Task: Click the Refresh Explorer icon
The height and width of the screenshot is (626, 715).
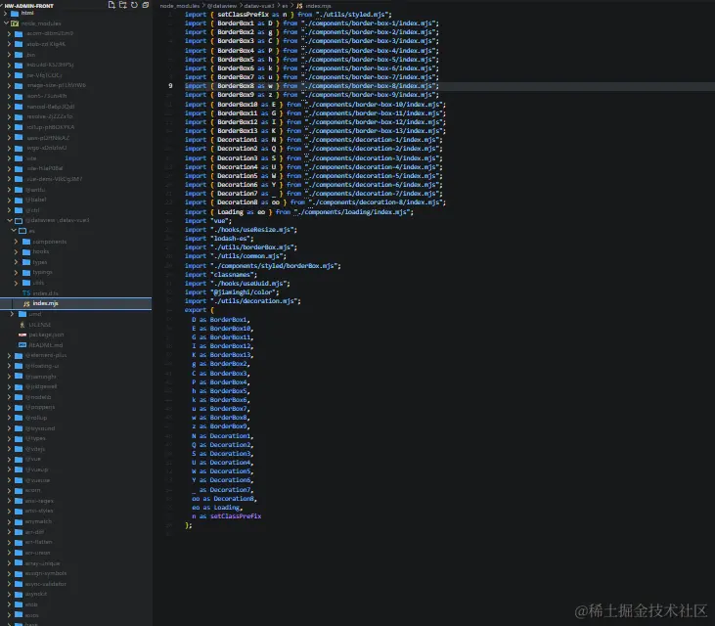Action: pyautogui.click(x=134, y=5)
